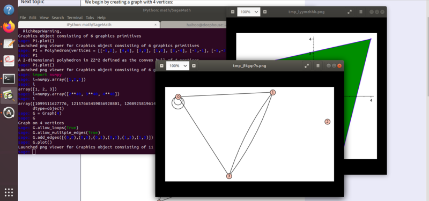Open the terminal Tabs menu
Screen dimensions: 429x201
pyautogui.click(x=90, y=18)
